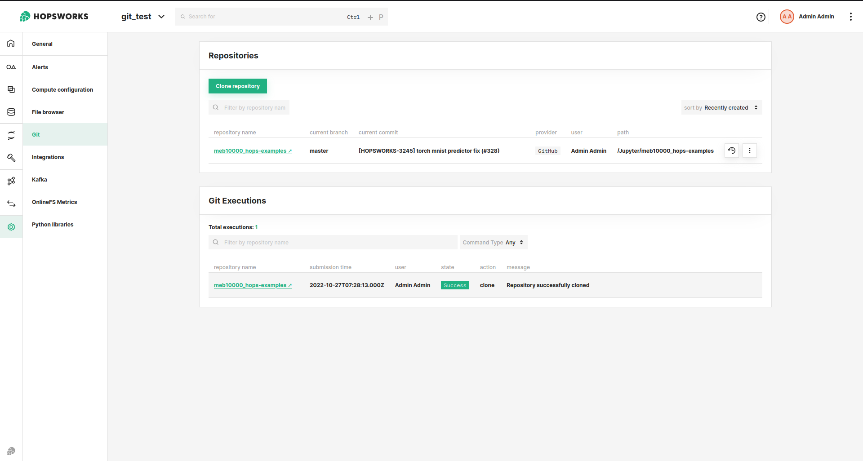
Task: Click the Integrations wrench icon
Action: (x=11, y=158)
